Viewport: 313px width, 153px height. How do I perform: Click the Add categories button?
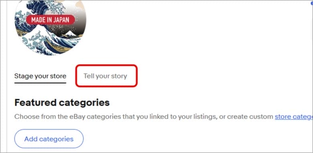point(49,139)
